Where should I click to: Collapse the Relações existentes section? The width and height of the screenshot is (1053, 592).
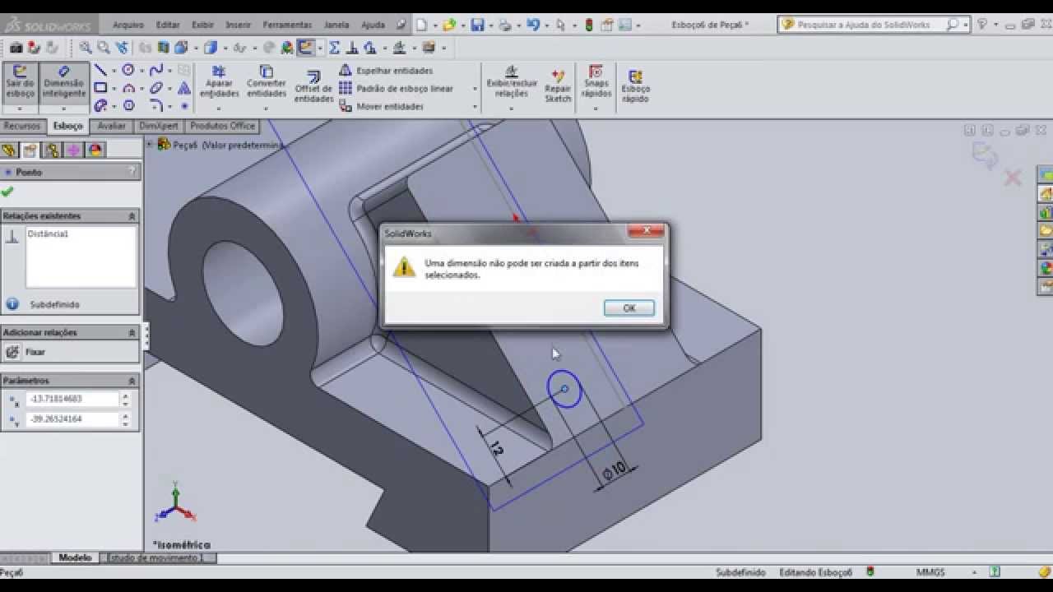(132, 216)
